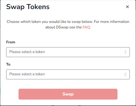
Task: Click the "To" field label
Action: 8,64
